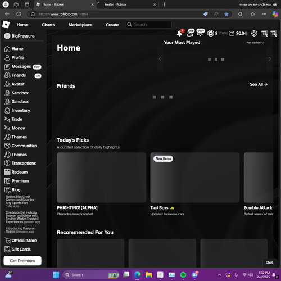Click the wallet icon next to $0.04
This screenshot has height=281, width=281.
pos(232,33)
